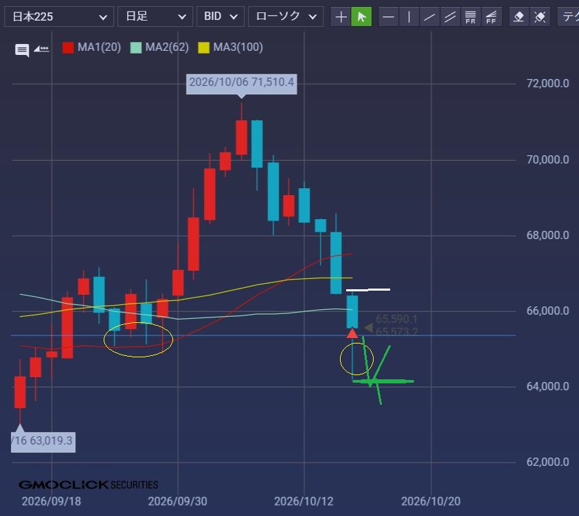Click the mint MA2(62) color swatch

tap(136, 47)
